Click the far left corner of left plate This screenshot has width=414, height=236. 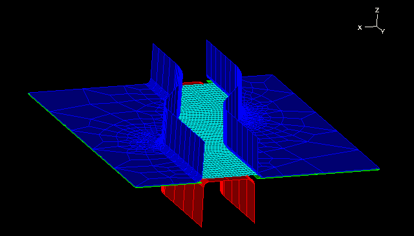tap(28, 93)
